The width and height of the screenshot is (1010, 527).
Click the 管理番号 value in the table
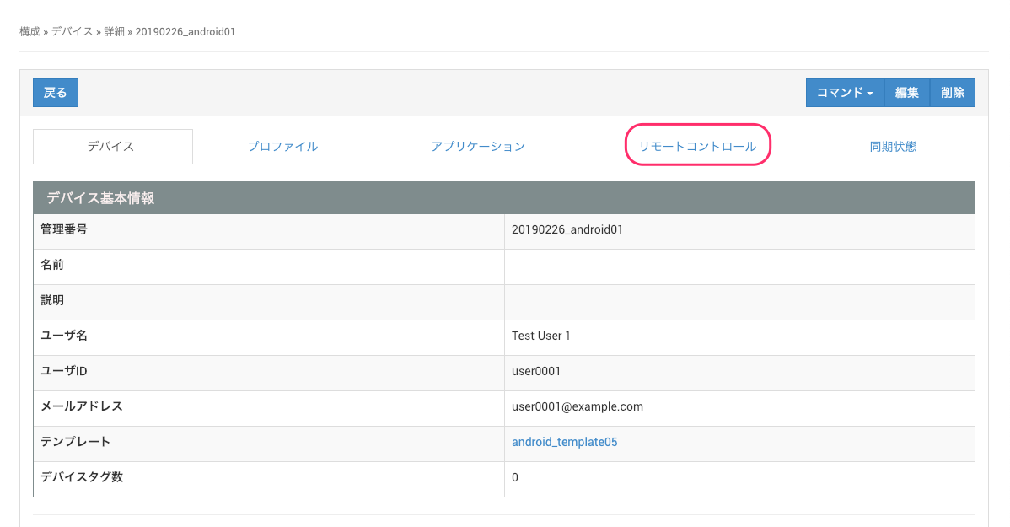pyautogui.click(x=567, y=229)
